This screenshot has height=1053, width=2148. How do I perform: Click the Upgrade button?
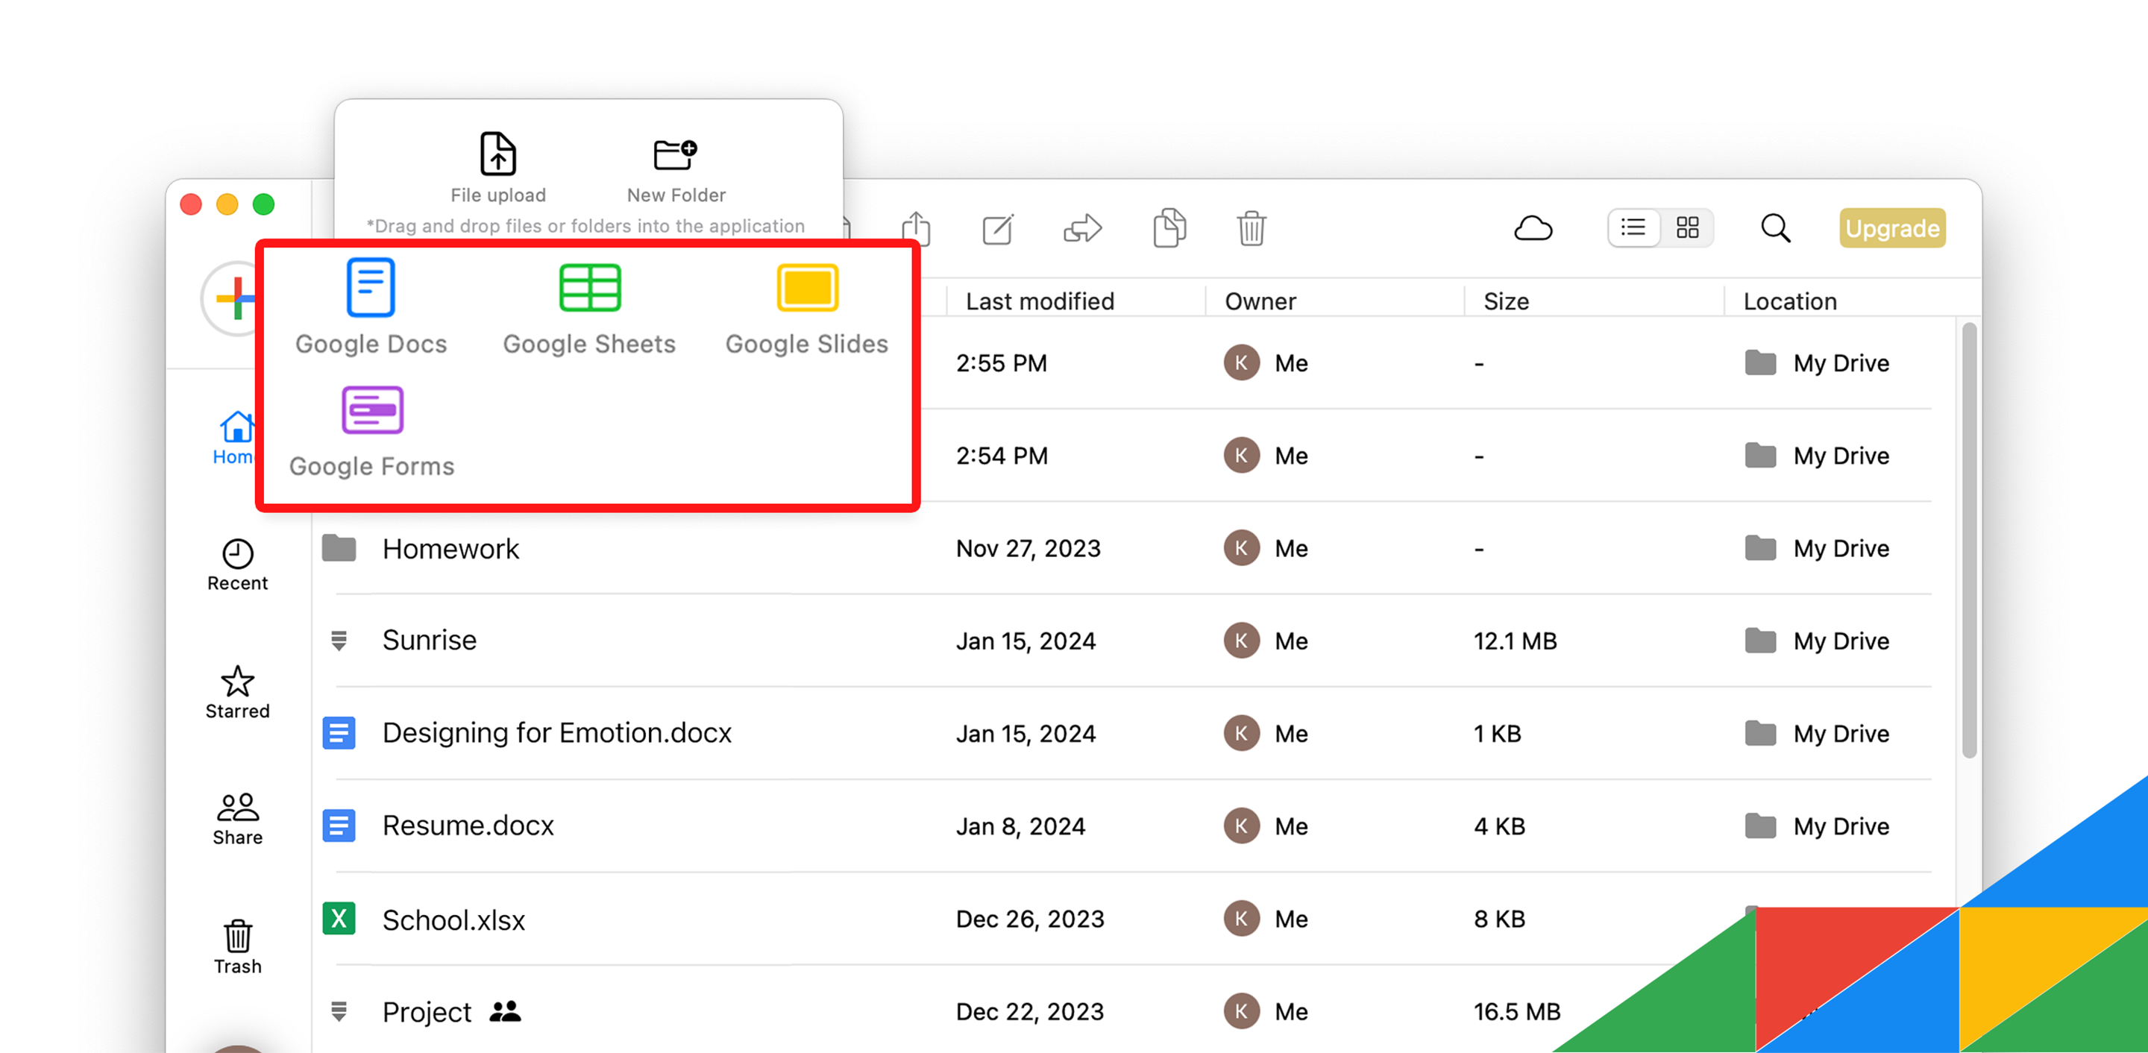coord(1892,227)
